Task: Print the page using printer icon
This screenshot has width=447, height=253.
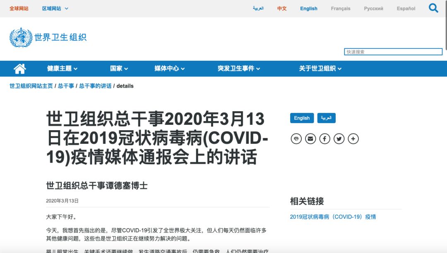Action: (x=296, y=139)
